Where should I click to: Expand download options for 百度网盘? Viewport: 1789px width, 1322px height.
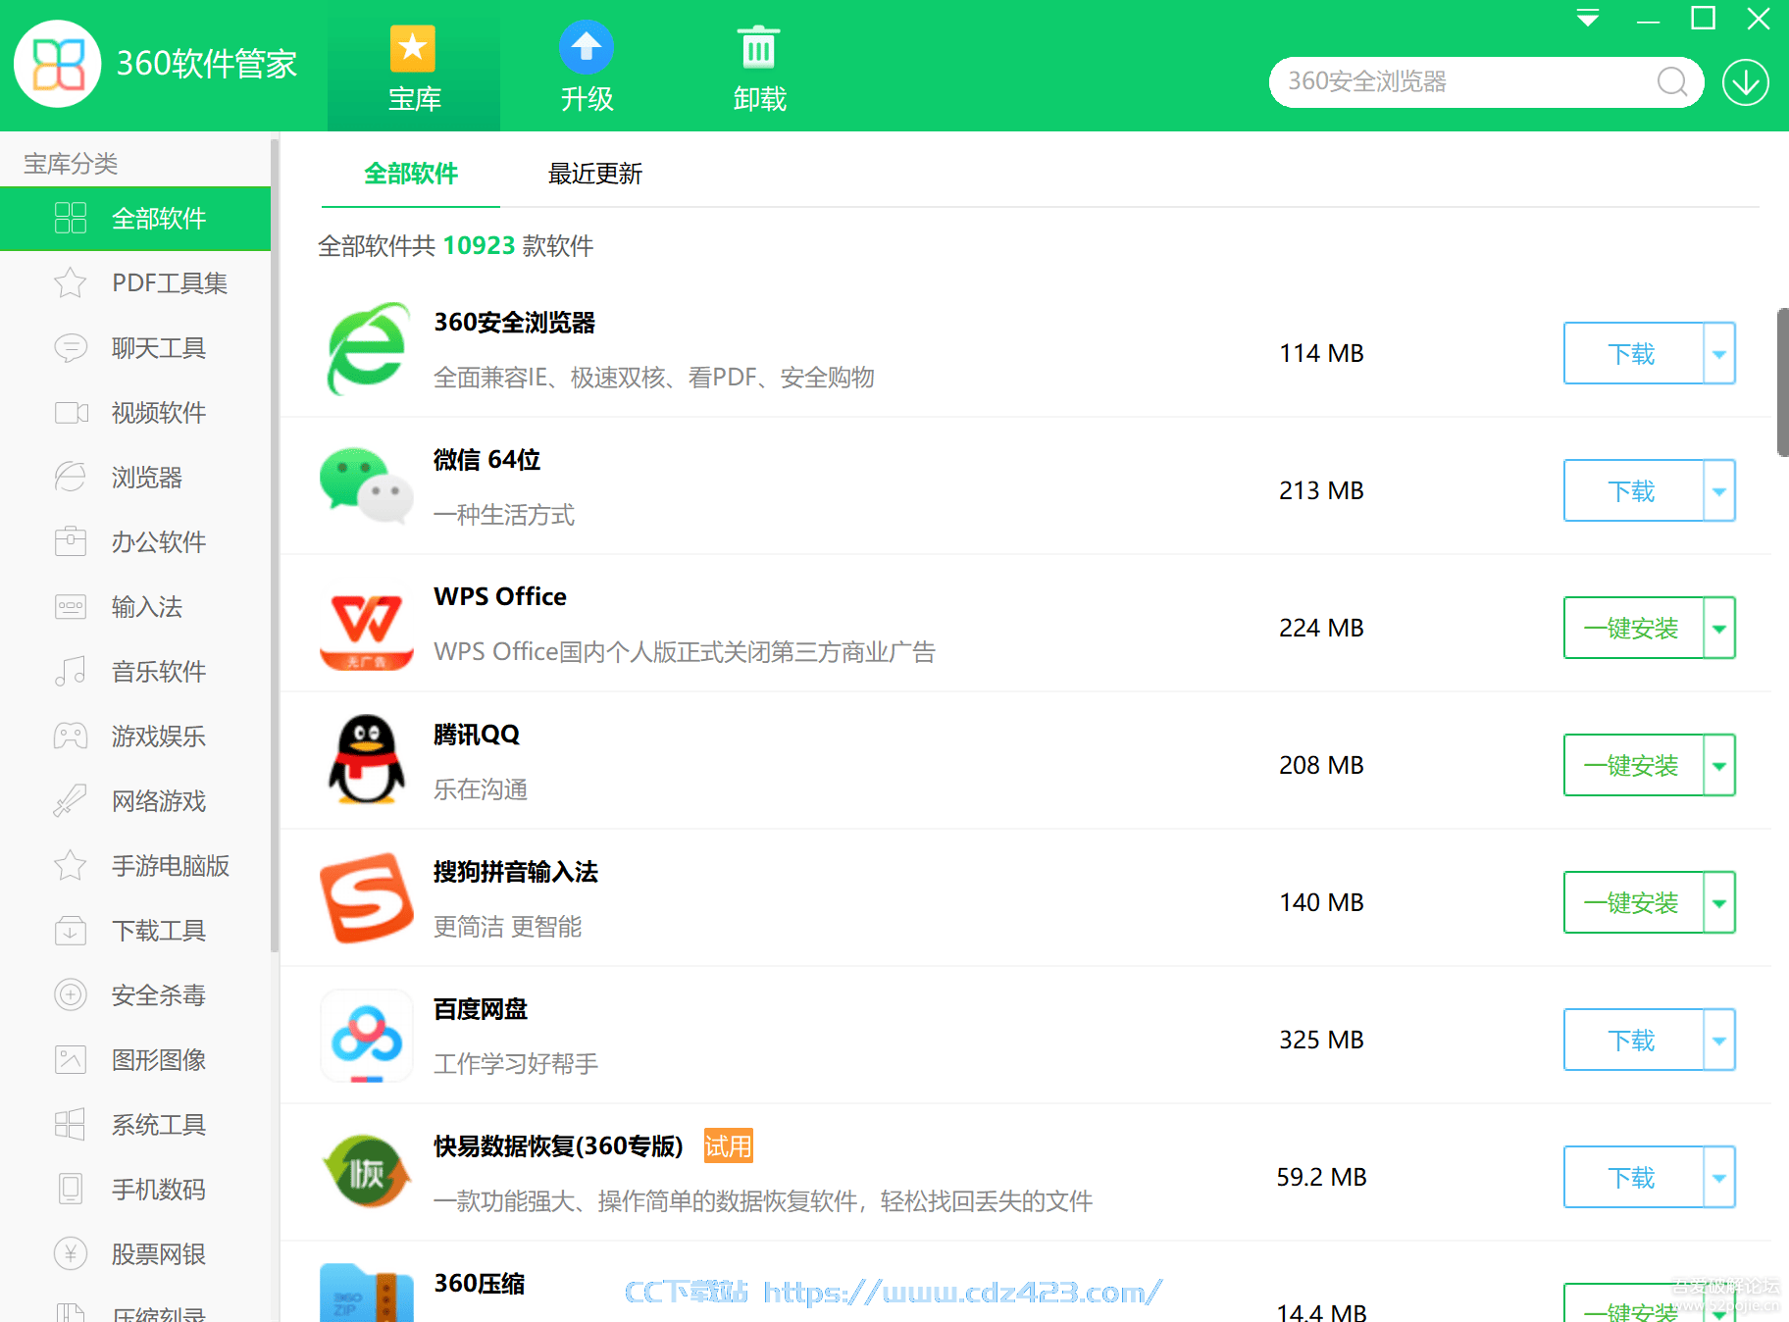pos(1719,1040)
